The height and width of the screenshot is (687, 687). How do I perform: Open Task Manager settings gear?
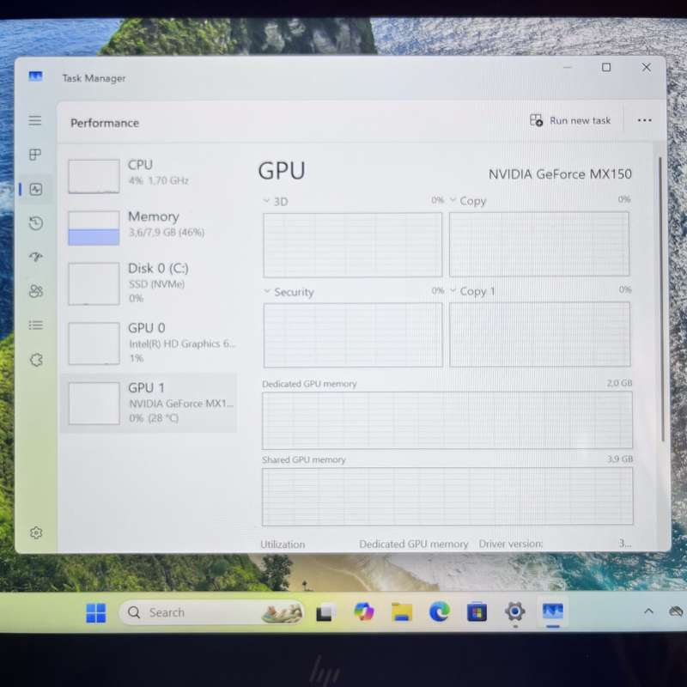pyautogui.click(x=36, y=532)
